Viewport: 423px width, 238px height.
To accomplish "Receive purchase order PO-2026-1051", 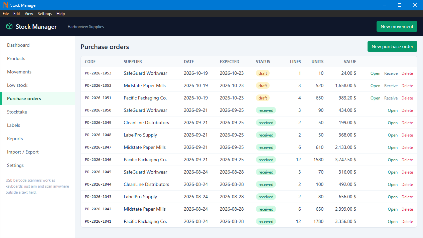I will [391, 98].
